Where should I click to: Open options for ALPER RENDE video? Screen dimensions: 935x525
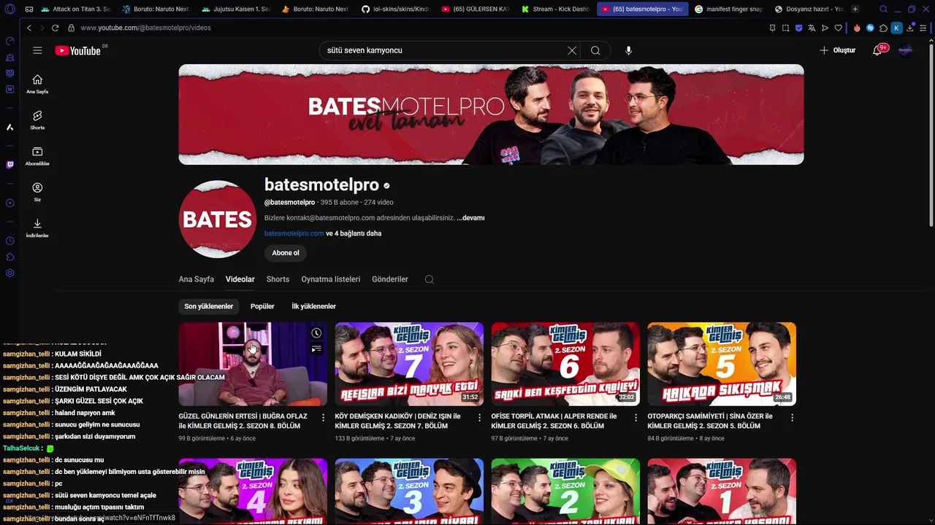point(636,418)
